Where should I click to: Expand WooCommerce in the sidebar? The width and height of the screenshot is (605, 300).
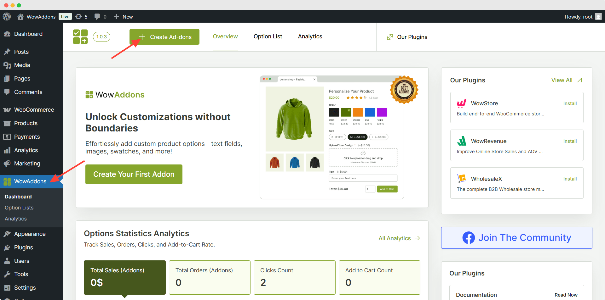34,110
